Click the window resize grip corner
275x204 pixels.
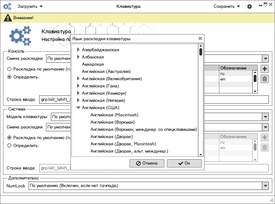272,200
